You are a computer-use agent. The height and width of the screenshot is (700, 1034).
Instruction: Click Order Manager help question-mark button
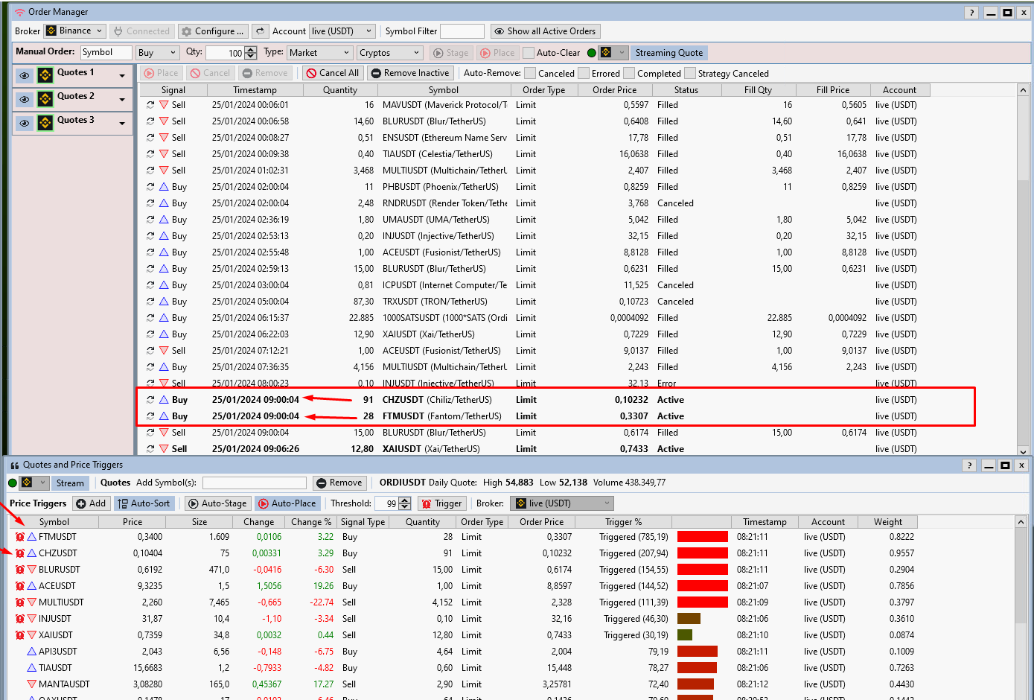point(971,13)
